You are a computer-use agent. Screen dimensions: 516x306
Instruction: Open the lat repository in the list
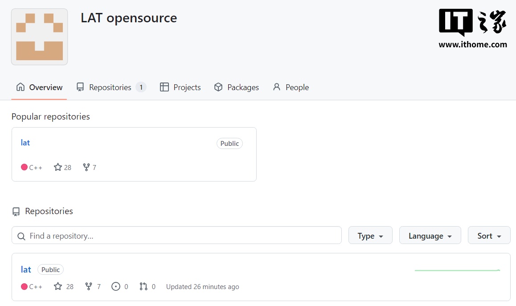click(x=26, y=269)
